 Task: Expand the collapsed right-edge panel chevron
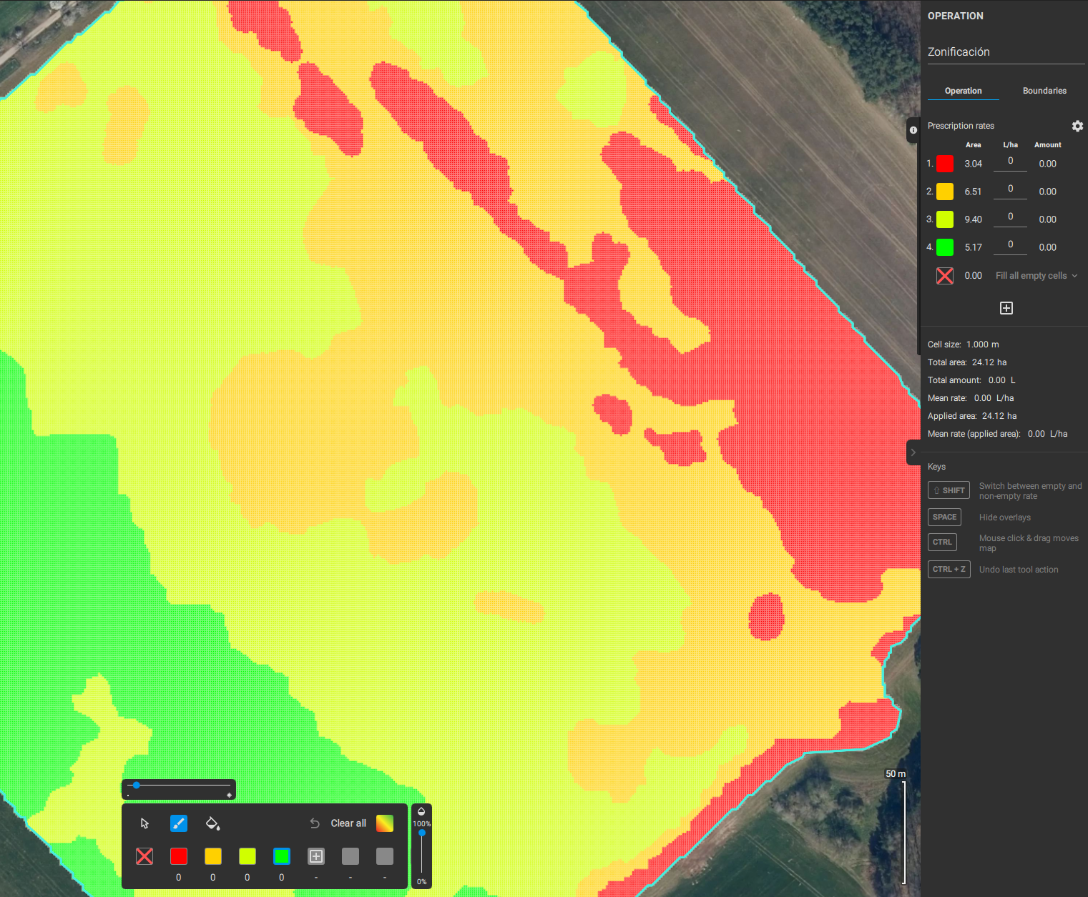[x=913, y=452]
